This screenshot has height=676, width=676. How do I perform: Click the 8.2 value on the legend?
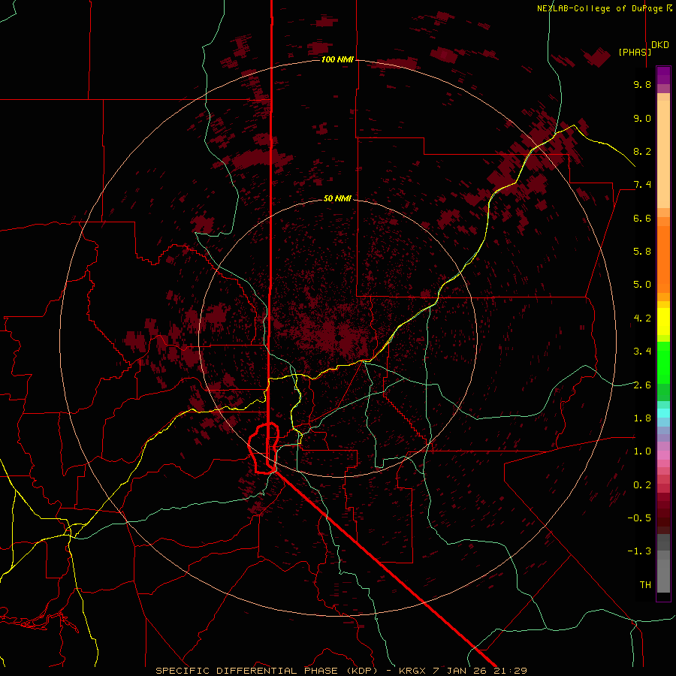642,151
